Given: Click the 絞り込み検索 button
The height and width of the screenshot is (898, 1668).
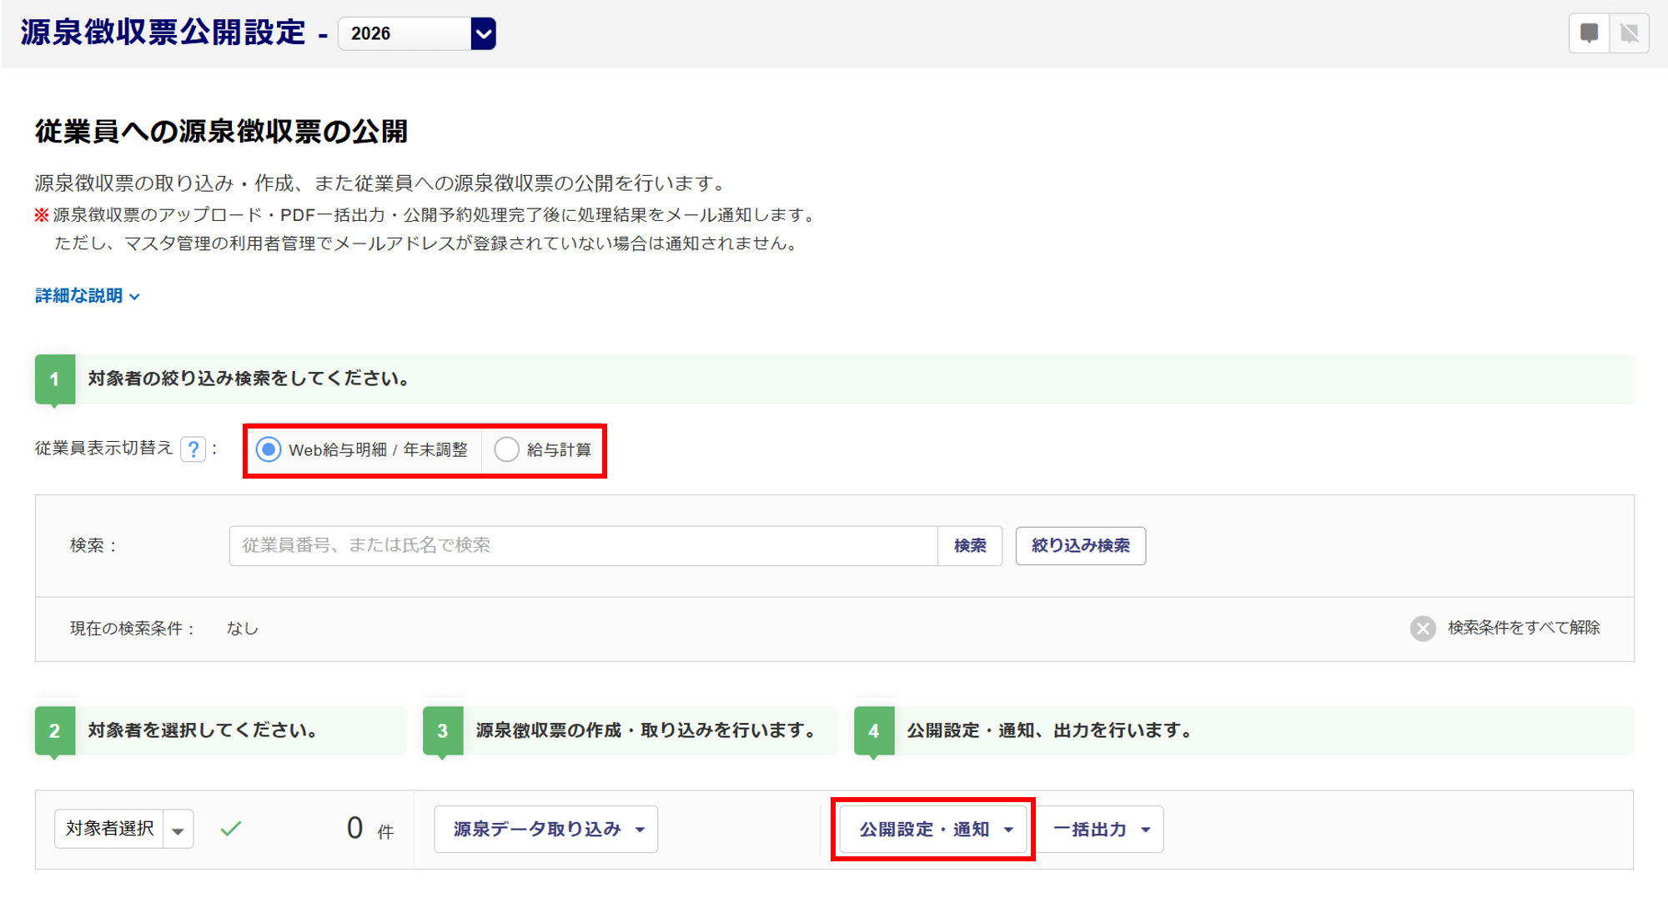Looking at the screenshot, I should pos(1080,546).
